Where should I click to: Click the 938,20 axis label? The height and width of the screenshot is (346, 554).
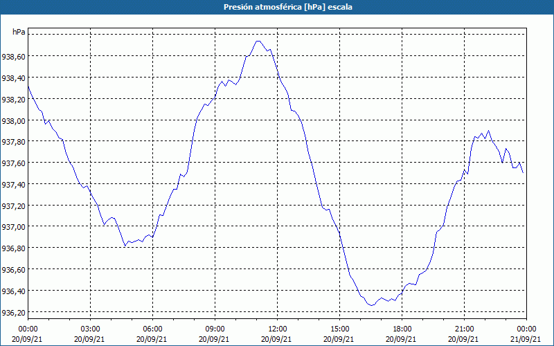pyautogui.click(x=13, y=100)
